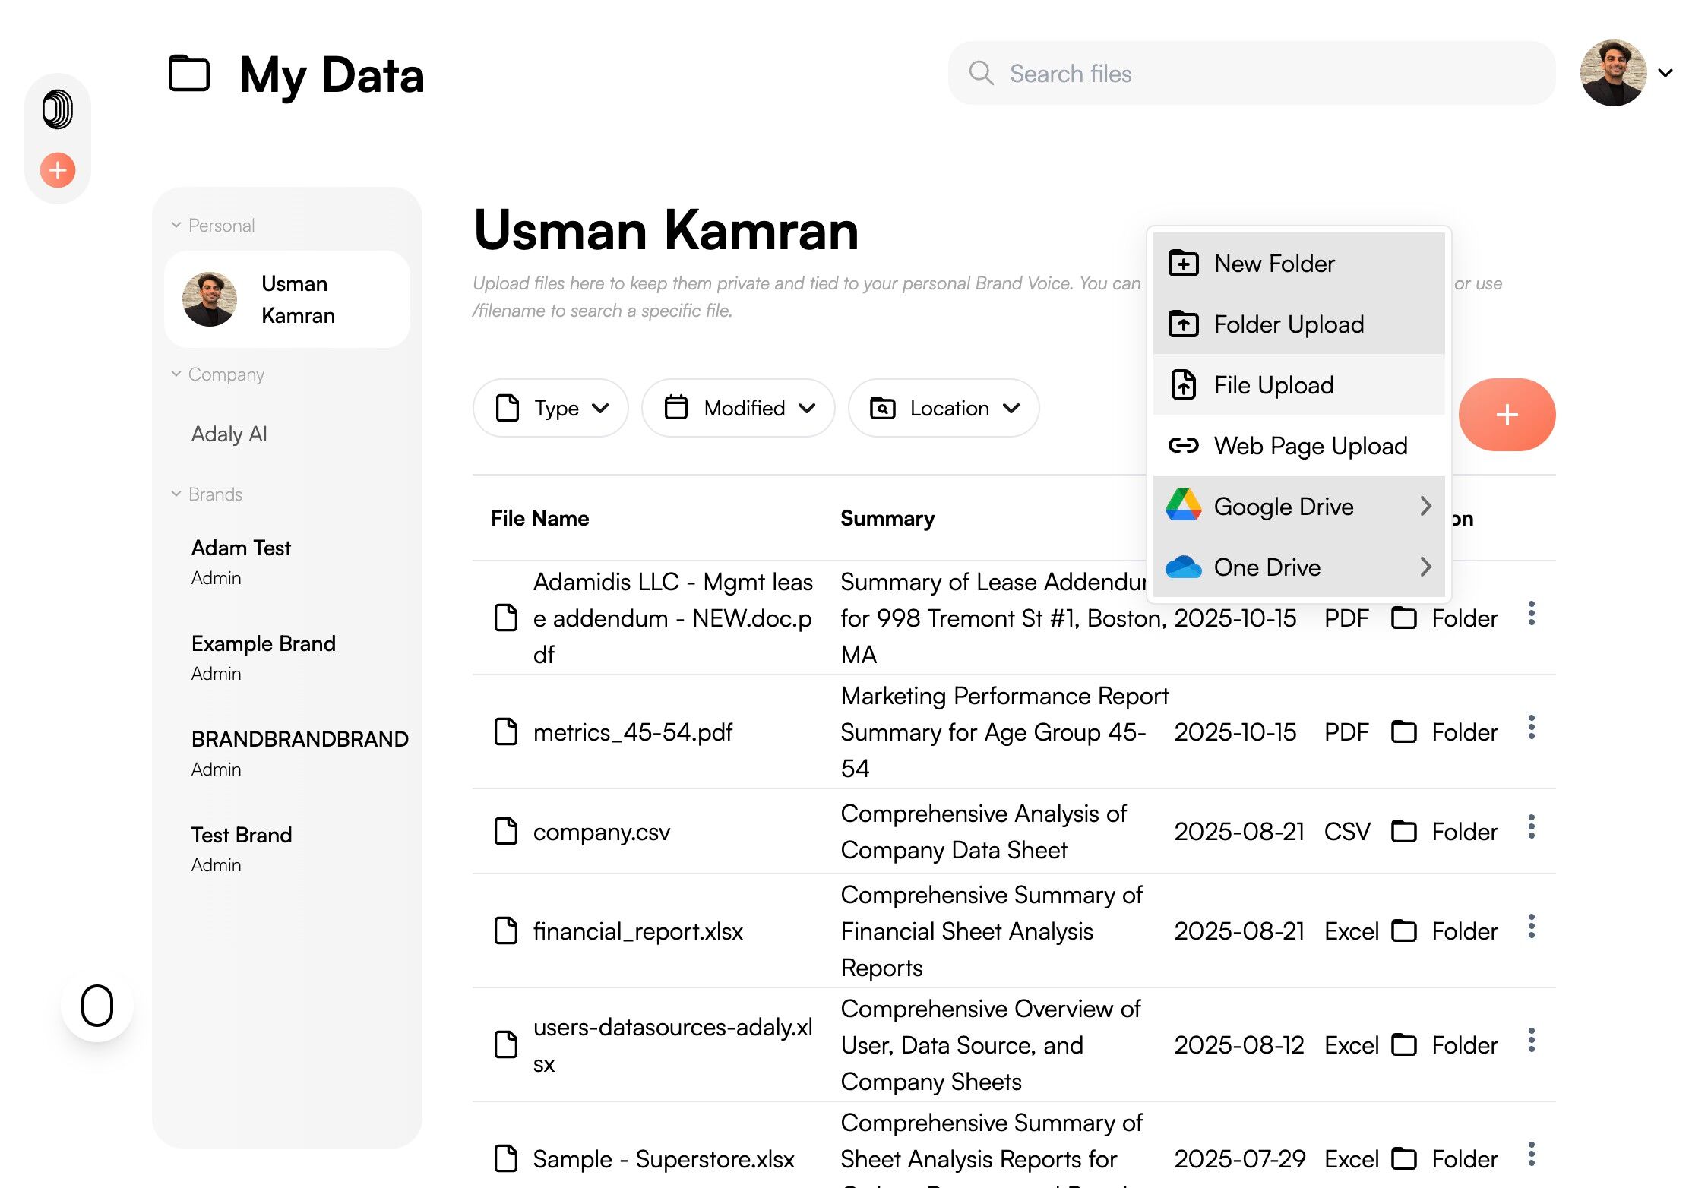Image resolution: width=1708 pixels, height=1188 pixels.
Task: Open the Location filter dropdown
Action: 944,409
